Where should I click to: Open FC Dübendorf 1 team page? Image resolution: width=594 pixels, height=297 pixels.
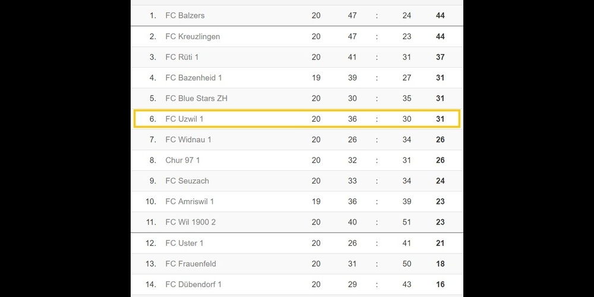(x=193, y=285)
